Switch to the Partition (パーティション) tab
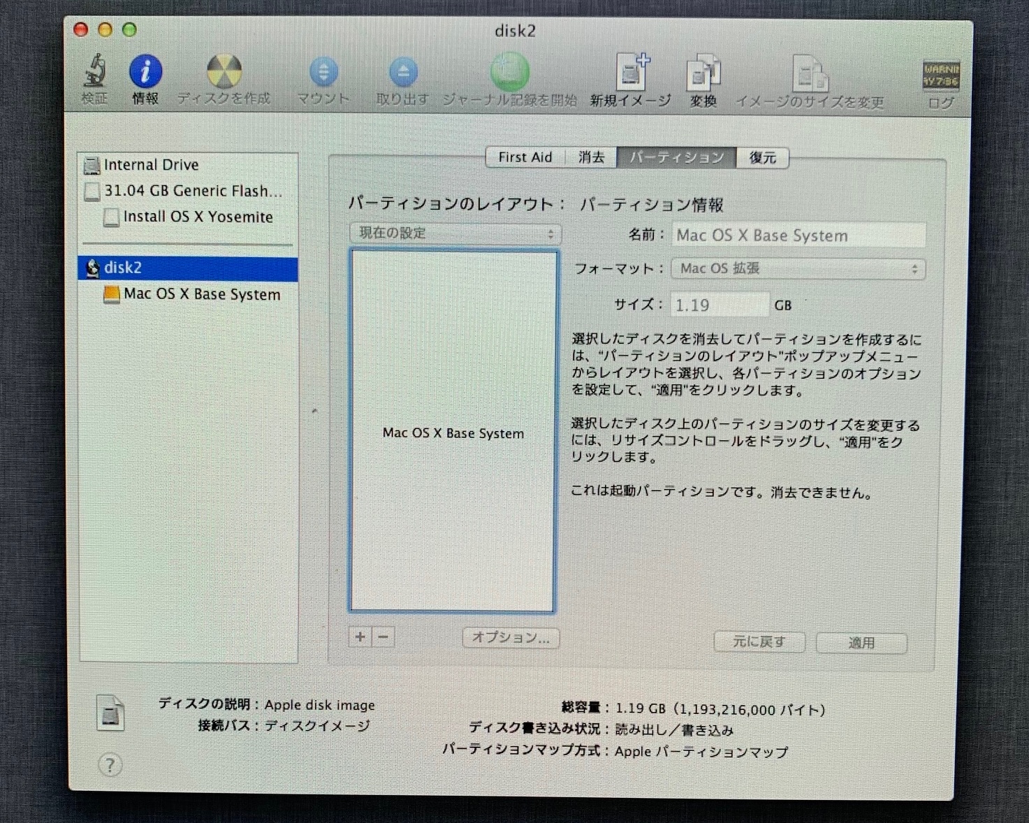 [x=676, y=158]
